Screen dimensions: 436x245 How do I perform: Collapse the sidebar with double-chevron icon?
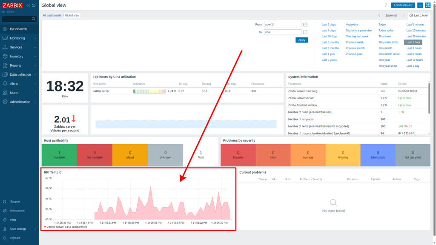tap(28, 5)
